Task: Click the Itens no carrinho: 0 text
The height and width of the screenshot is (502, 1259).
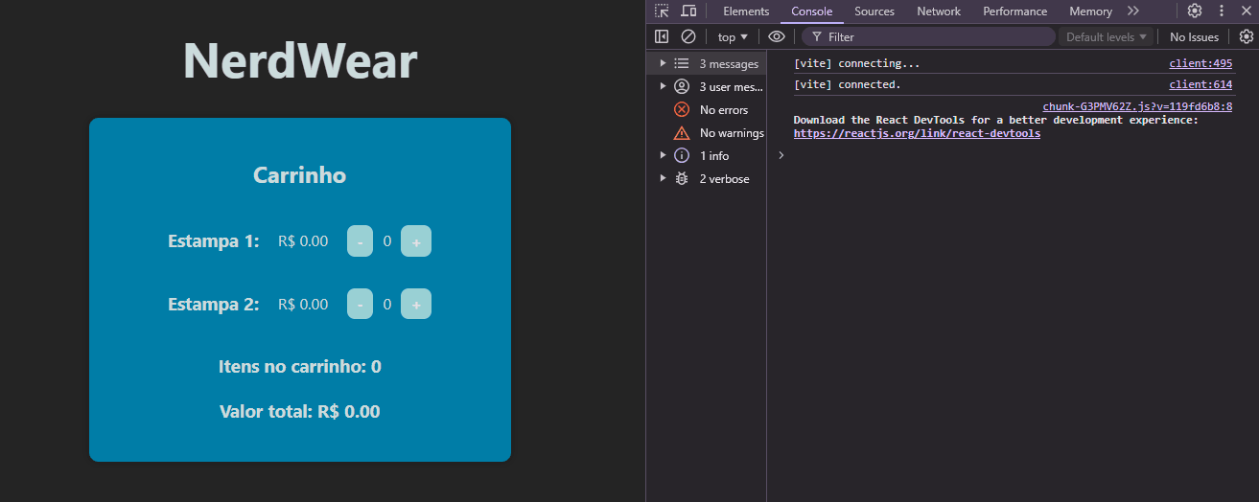Action: tap(300, 367)
